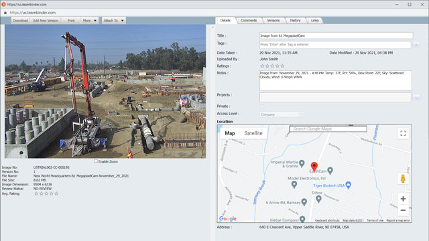Click the collapse arrow beside the image
429x241 pixels.
point(212,27)
